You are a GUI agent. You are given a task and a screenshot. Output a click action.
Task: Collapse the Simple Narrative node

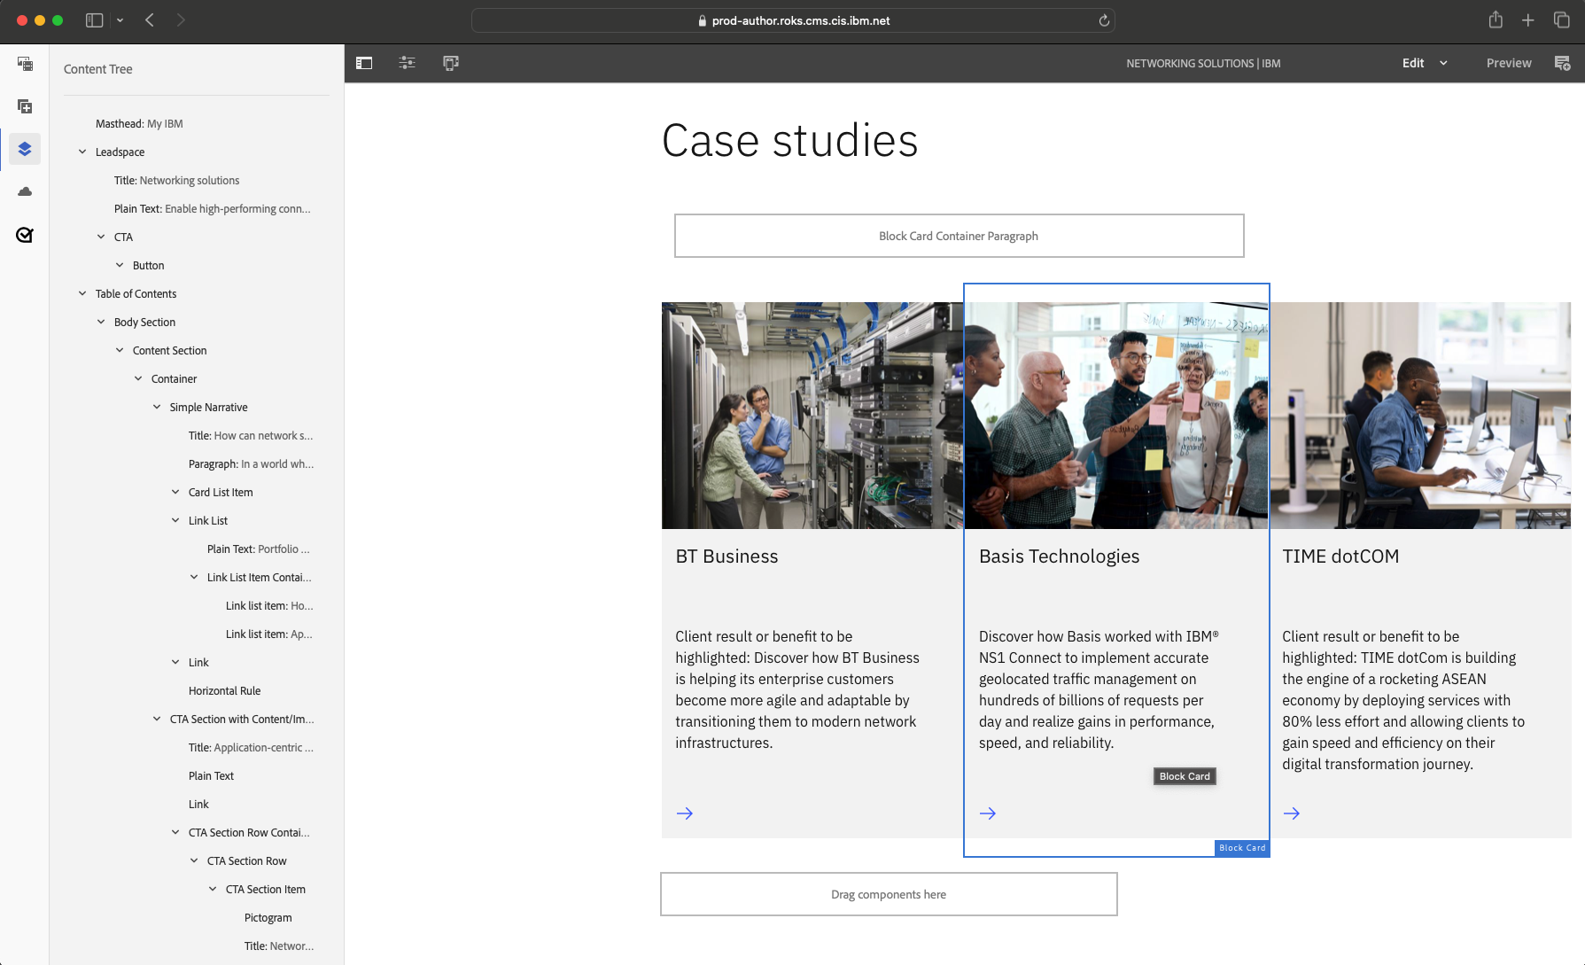(x=157, y=407)
